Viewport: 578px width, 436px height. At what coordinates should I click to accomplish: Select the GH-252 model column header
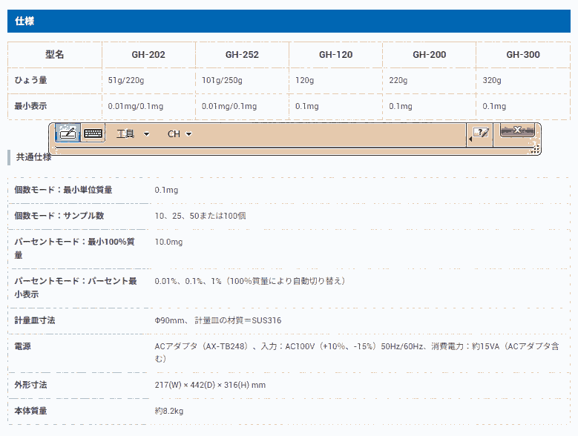[x=242, y=55]
